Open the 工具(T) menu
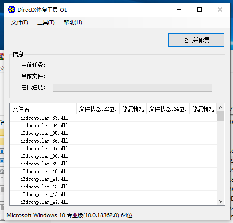 coord(46,22)
